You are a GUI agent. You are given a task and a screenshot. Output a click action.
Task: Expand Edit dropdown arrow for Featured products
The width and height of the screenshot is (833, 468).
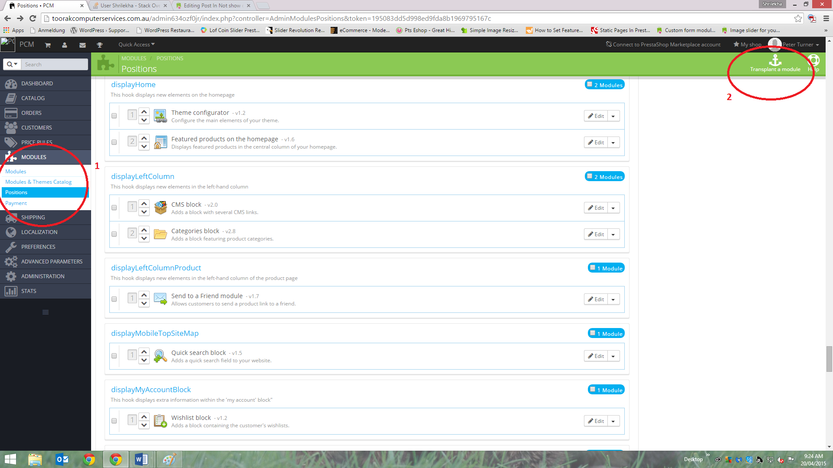[x=613, y=143]
